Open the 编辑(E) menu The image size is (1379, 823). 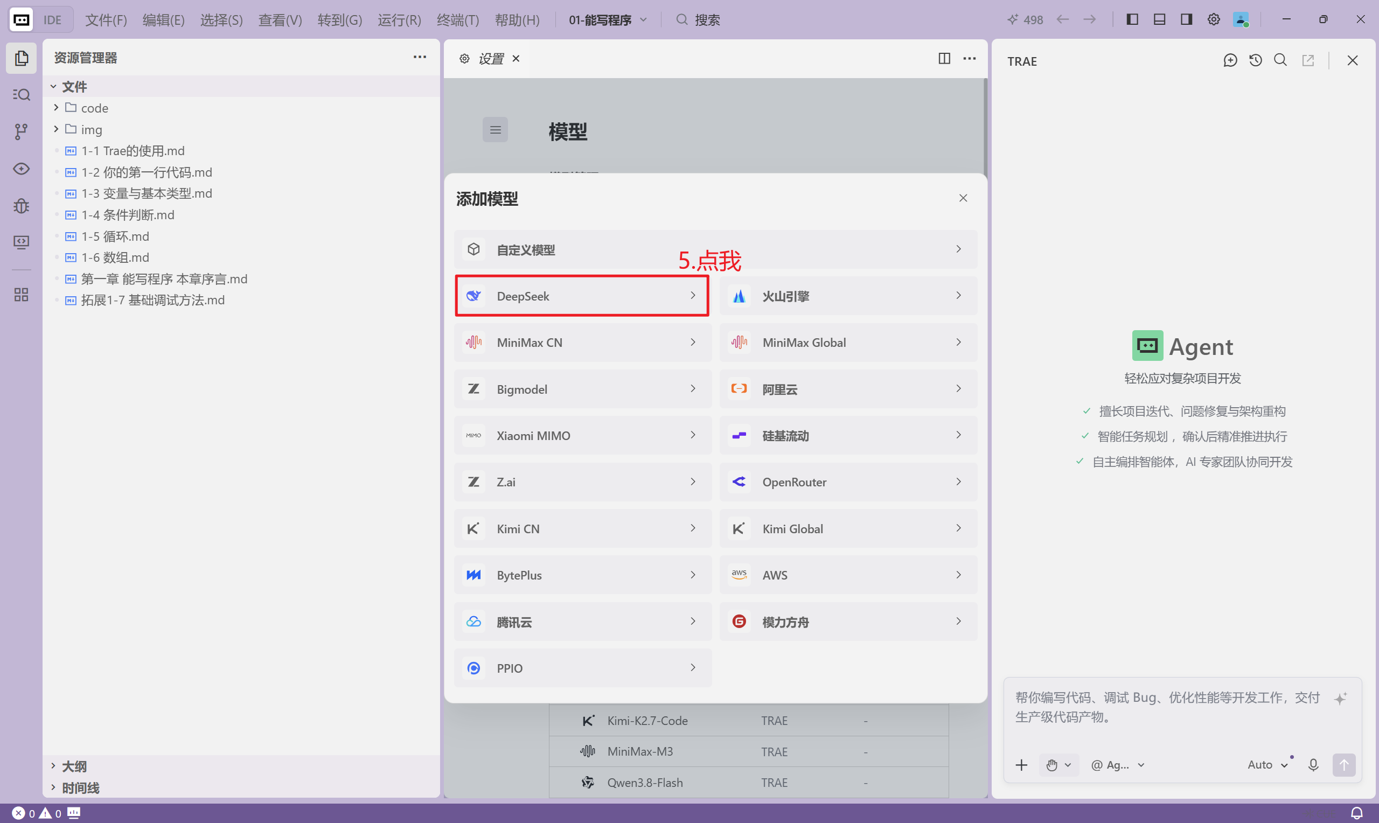(164, 20)
